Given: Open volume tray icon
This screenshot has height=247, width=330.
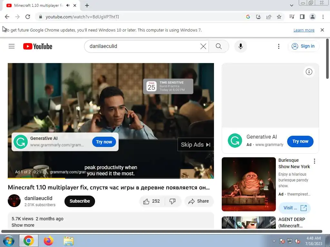Looking at the screenshot, I should coord(297,241).
